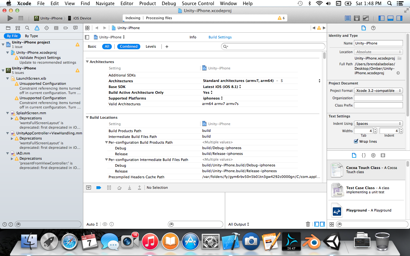Expand SplashScreen.mm Deprecations issue

point(12,118)
